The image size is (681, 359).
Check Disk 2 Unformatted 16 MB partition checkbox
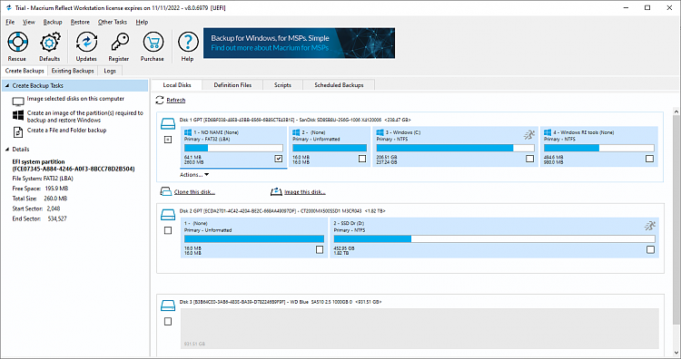point(320,249)
